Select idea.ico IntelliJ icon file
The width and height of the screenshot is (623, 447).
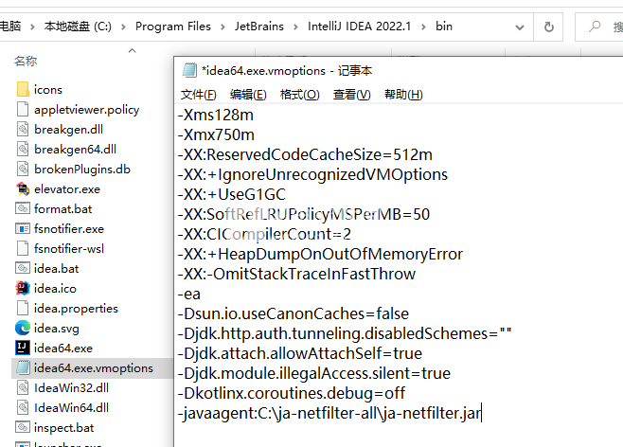(x=23, y=288)
